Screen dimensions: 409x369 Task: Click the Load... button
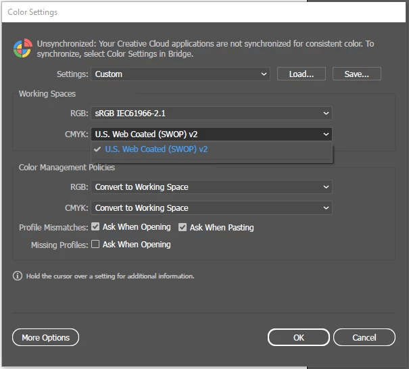coord(302,74)
